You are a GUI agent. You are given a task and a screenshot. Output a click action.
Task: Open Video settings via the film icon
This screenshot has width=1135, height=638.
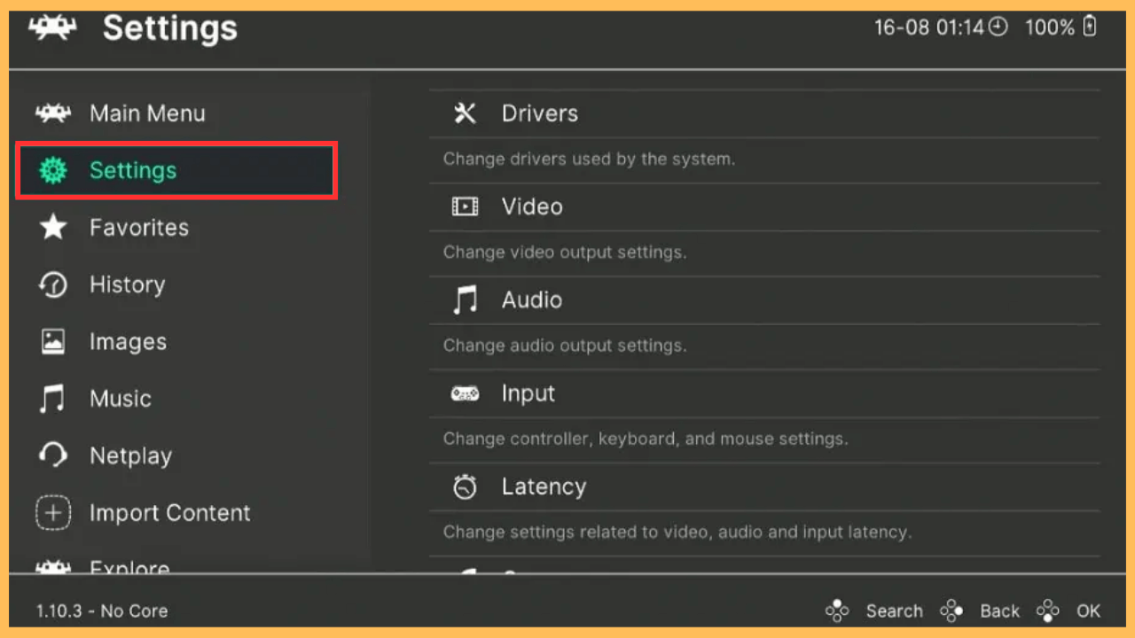pos(465,206)
